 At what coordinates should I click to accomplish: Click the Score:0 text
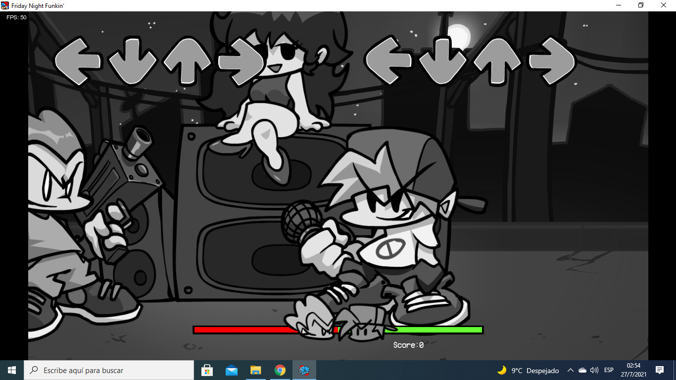pyautogui.click(x=408, y=345)
